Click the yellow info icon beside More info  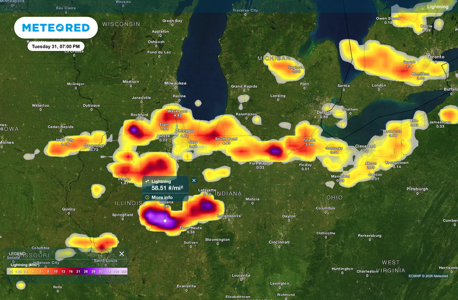coord(146,197)
